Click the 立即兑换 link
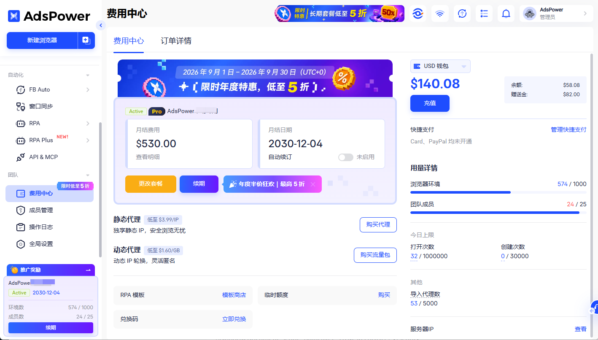Screen dimensions: 598x340 tap(234, 319)
